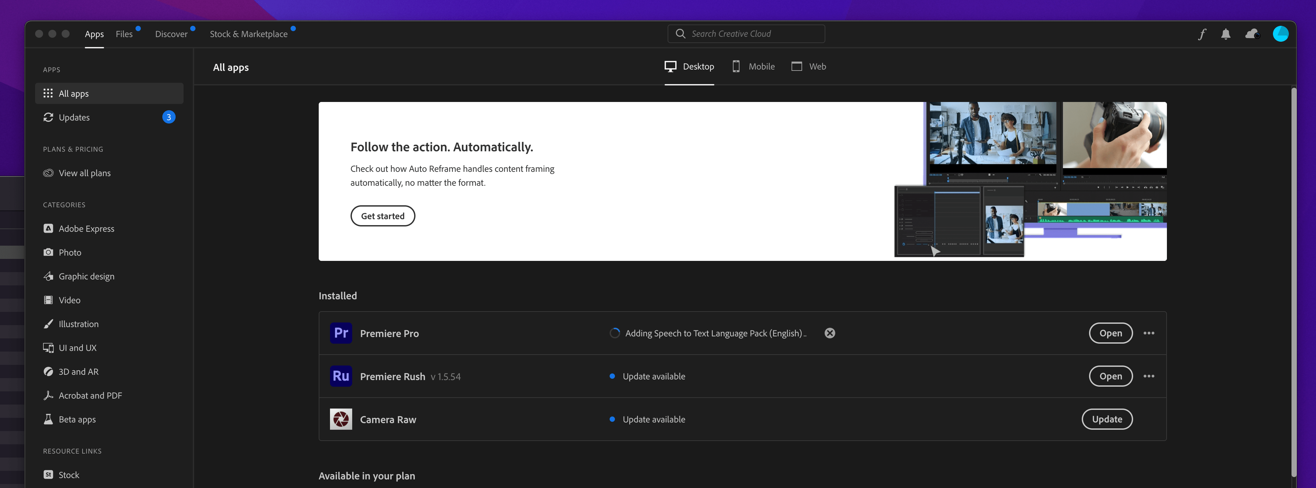This screenshot has height=488, width=1316.
Task: Cancel the Speech to Text pack download
Action: [x=829, y=333]
